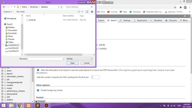Open the Variables tab
The width and height of the screenshot is (192, 108).
pyautogui.click(x=156, y=20)
